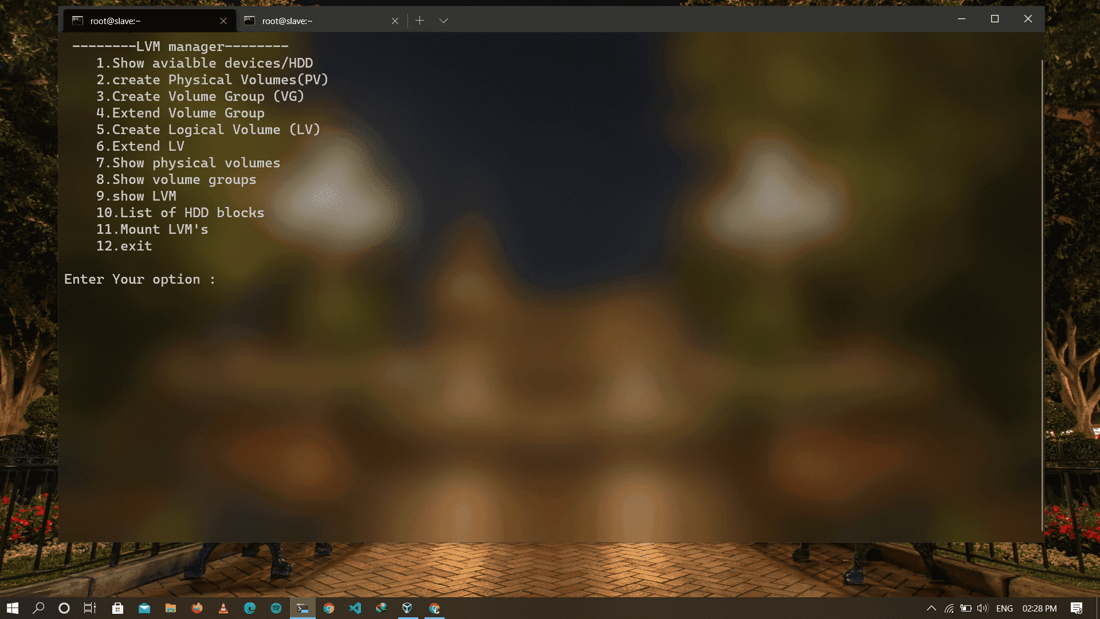
Task: Open the Windows Start menu
Action: tap(12, 608)
